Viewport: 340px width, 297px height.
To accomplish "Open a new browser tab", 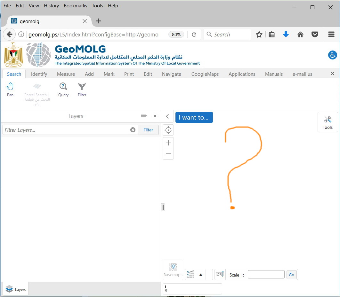I will 98,21.
